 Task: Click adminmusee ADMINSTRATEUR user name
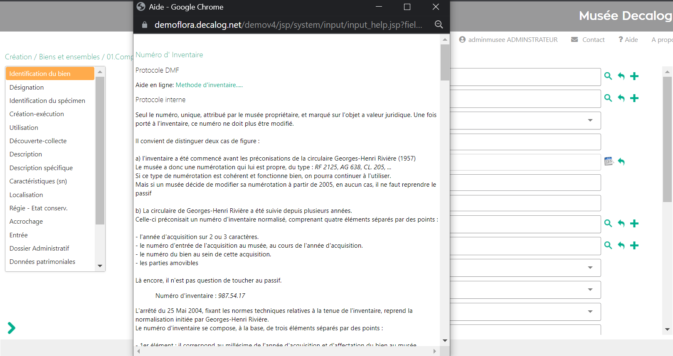513,39
